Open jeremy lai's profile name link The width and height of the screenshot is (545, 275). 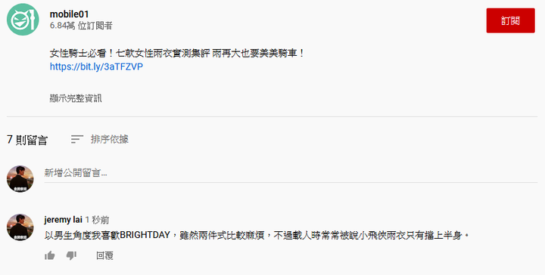pyautogui.click(x=64, y=220)
